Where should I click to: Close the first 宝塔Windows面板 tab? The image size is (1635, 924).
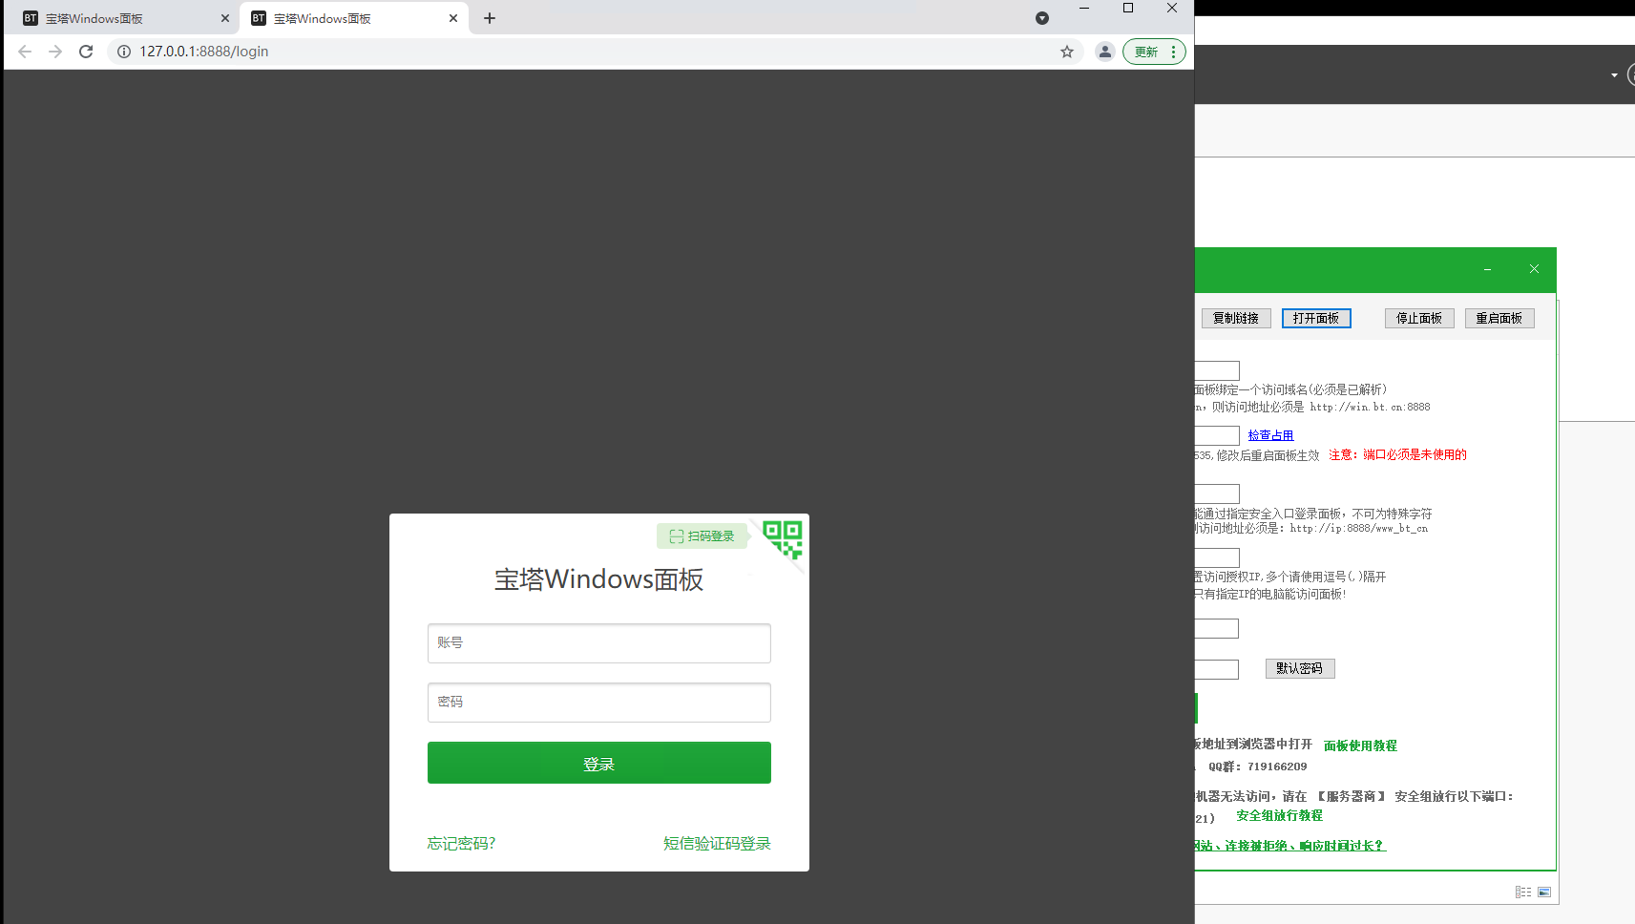pyautogui.click(x=225, y=18)
